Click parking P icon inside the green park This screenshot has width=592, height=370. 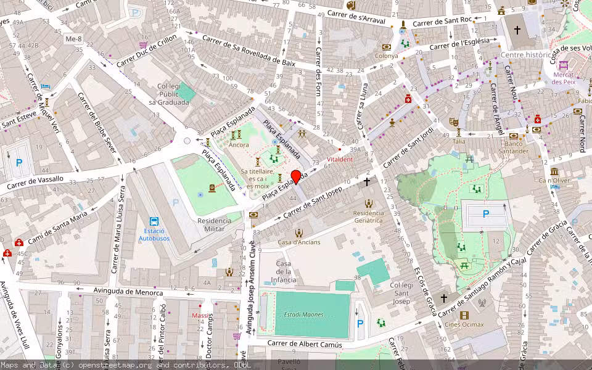pyautogui.click(x=485, y=214)
